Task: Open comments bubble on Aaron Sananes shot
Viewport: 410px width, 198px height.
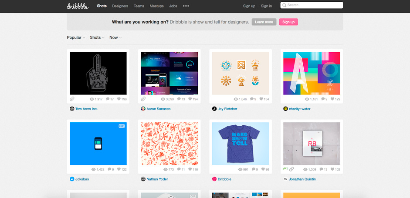Action: click(x=179, y=99)
